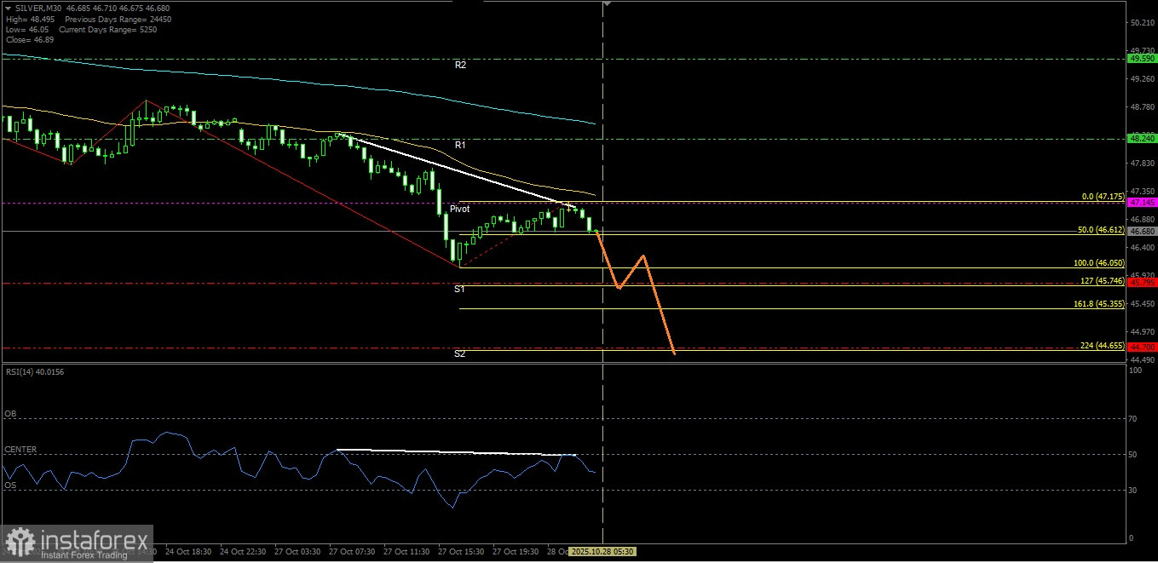
Task: Click the 47.350 price axis value
Action: [x=1142, y=192]
